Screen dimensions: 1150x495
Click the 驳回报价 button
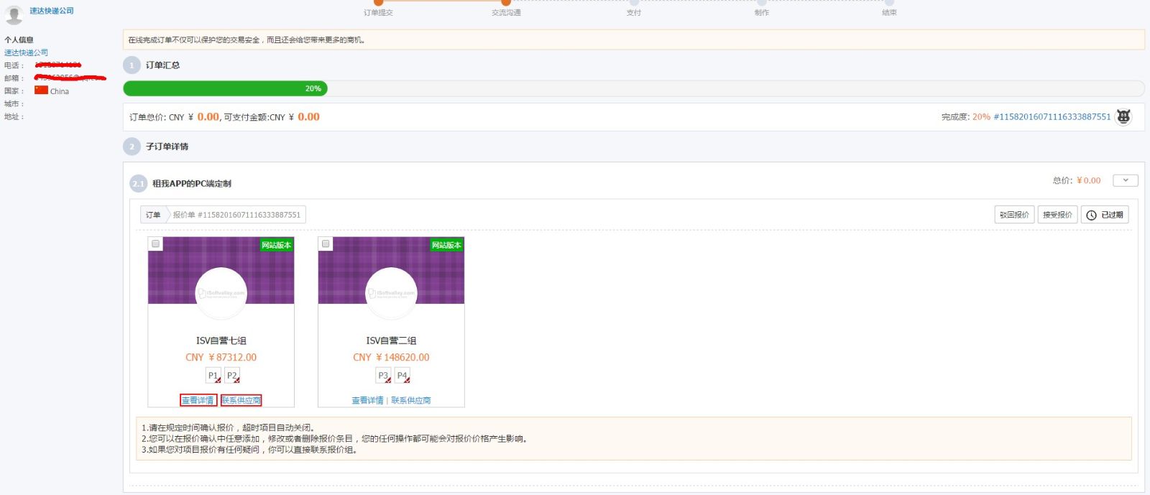tap(1013, 215)
